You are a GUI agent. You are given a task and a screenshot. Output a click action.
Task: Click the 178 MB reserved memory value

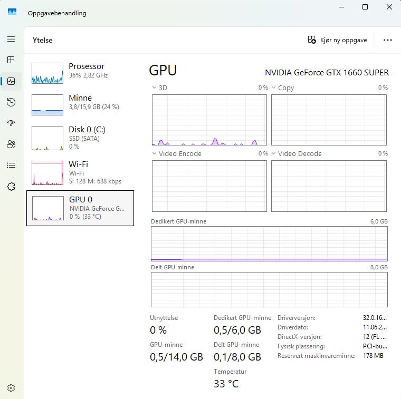coord(373,356)
